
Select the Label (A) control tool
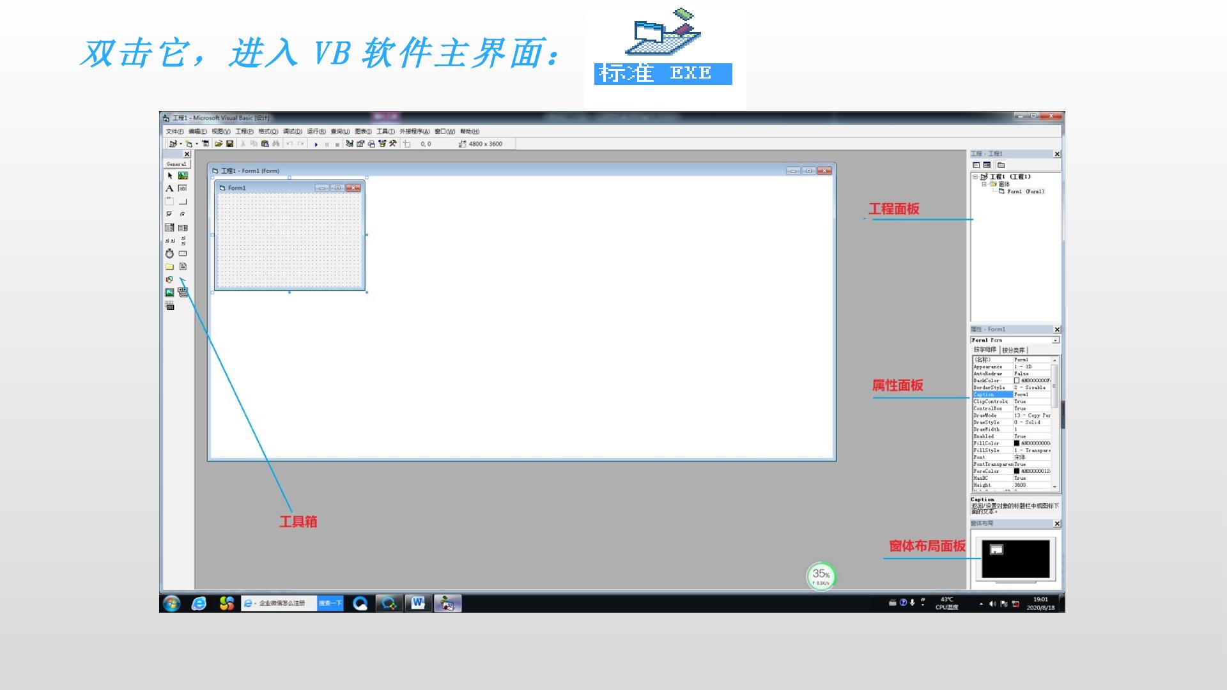click(x=169, y=188)
